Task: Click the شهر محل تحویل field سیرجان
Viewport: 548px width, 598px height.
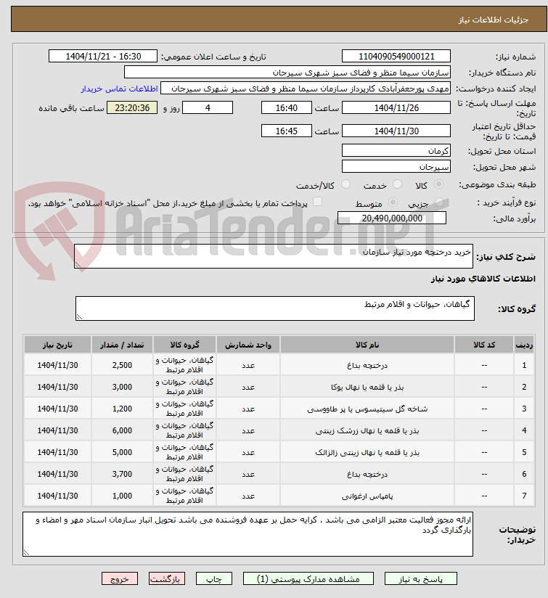Action: (x=396, y=166)
